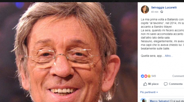Screen dimensions: 184x102
Task: Click the blue thumbs-up reaction icon
Action: (143, 76)
